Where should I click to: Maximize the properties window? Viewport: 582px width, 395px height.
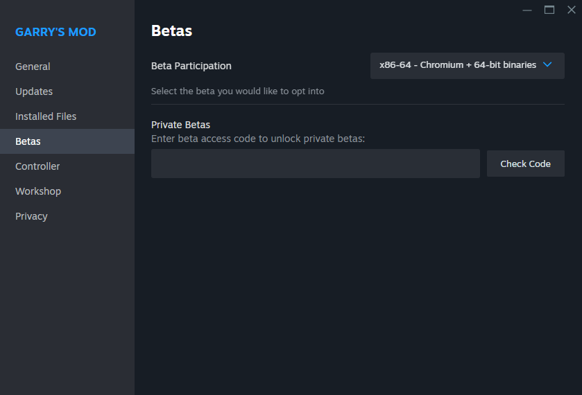pyautogui.click(x=549, y=10)
